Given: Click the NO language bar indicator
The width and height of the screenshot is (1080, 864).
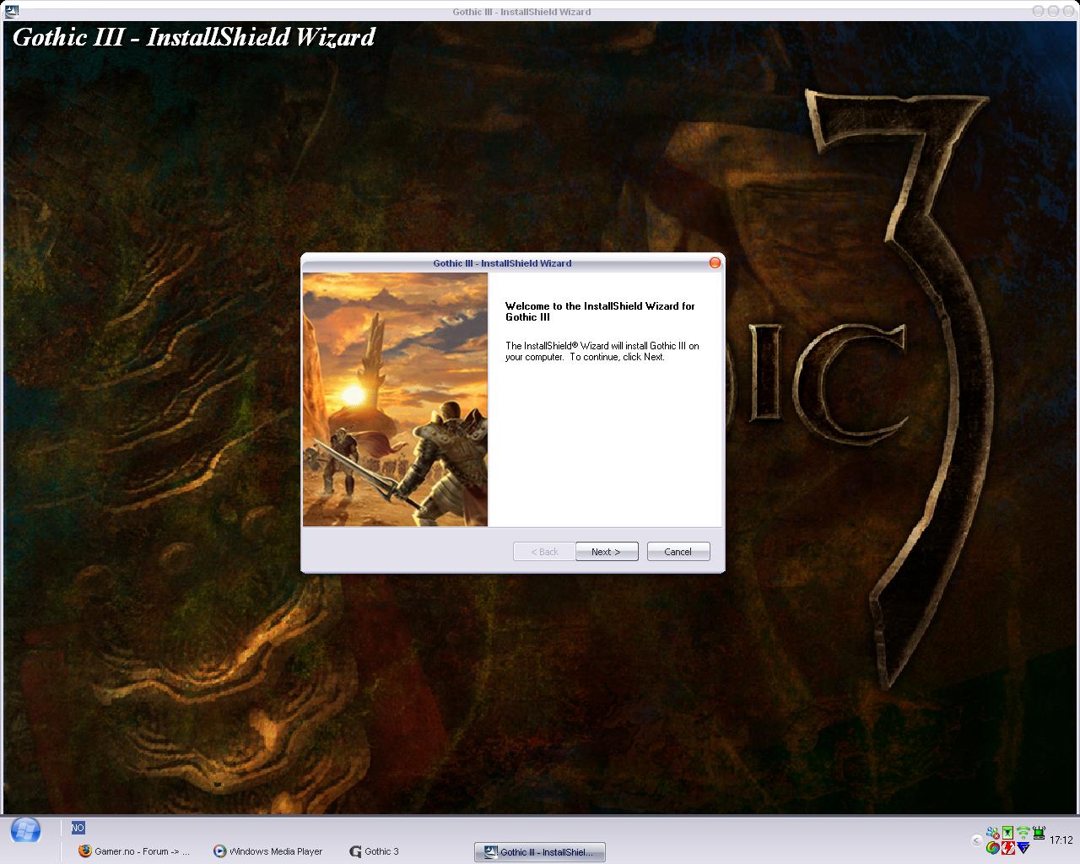Looking at the screenshot, I should [78, 829].
